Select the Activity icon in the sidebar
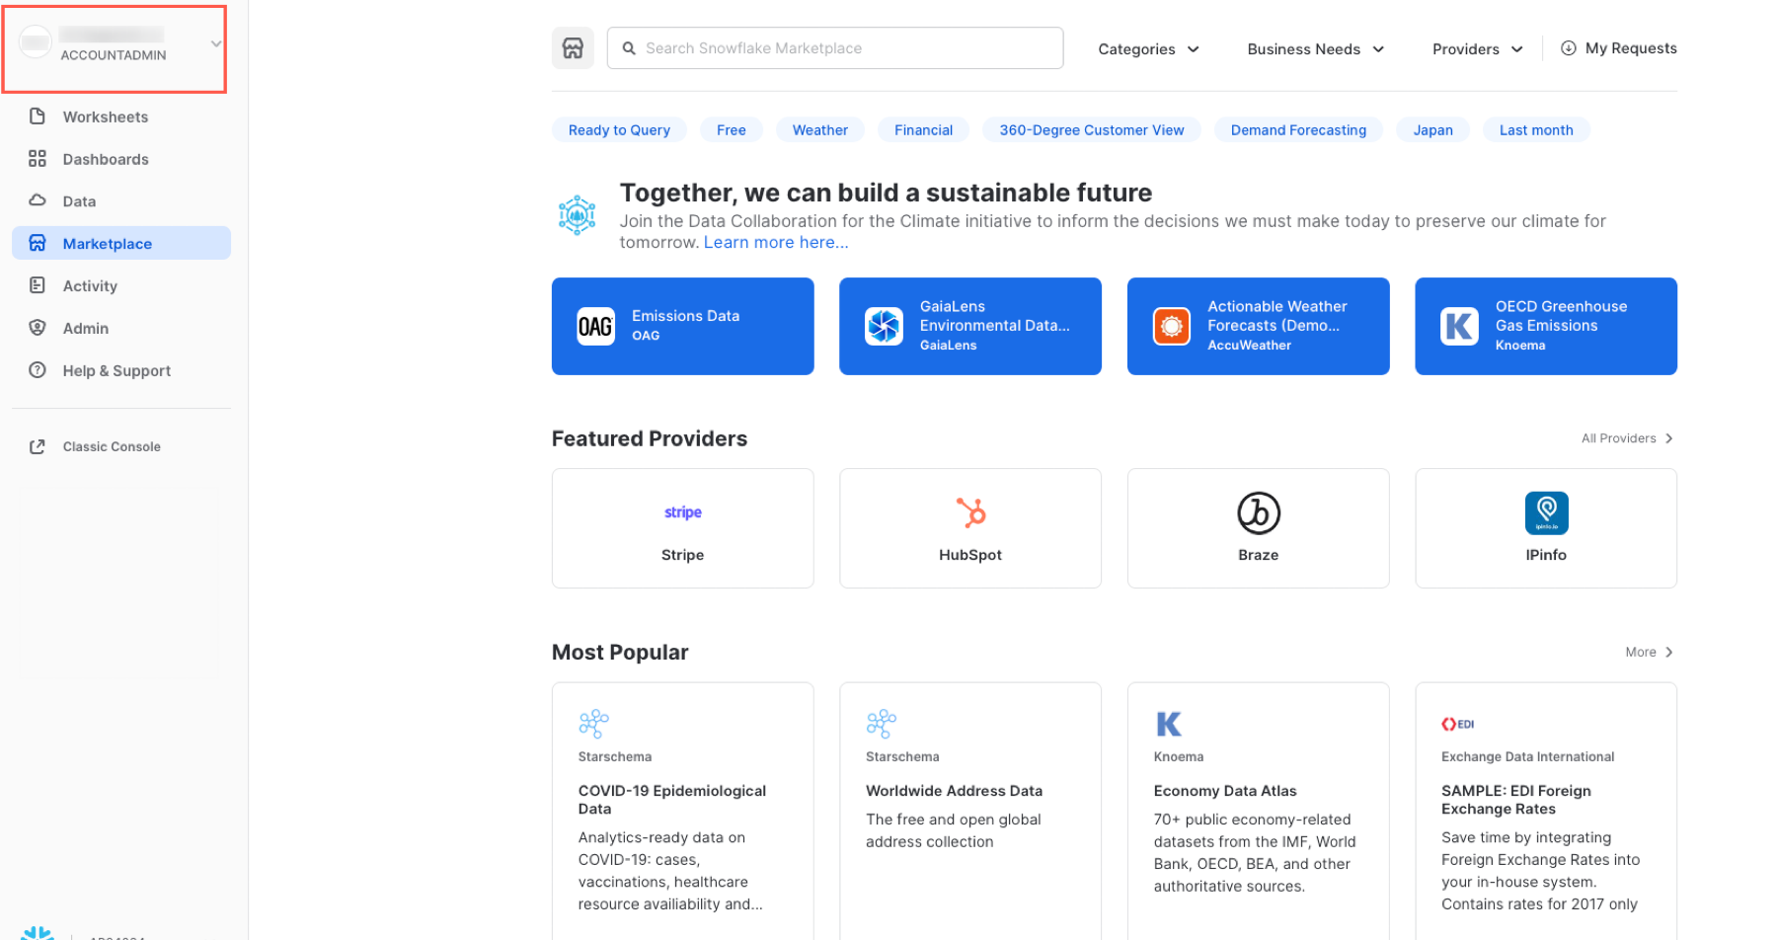Viewport: 1778px width, 940px height. click(x=38, y=285)
